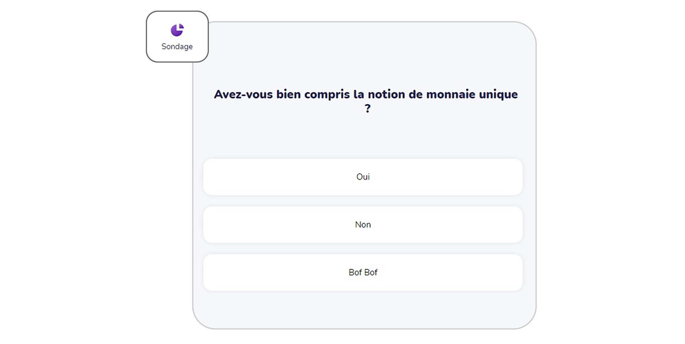
Task: Click the word Oui
Action: point(363,177)
